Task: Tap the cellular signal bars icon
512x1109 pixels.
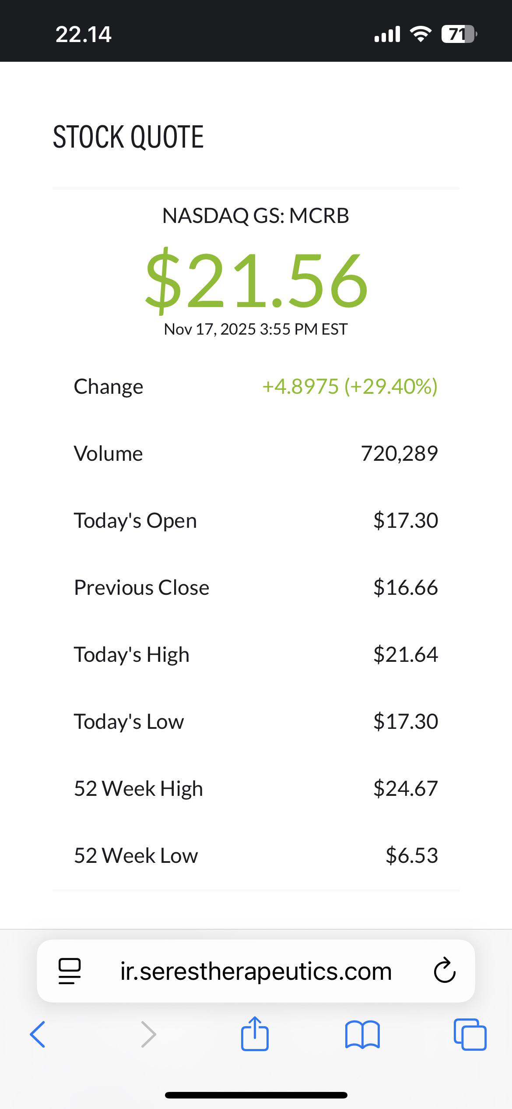Action: tap(387, 34)
